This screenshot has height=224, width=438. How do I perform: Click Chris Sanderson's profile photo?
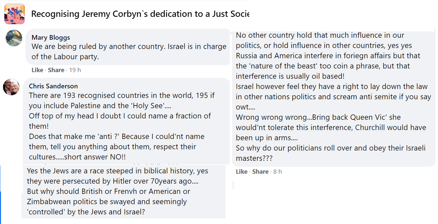(11, 87)
